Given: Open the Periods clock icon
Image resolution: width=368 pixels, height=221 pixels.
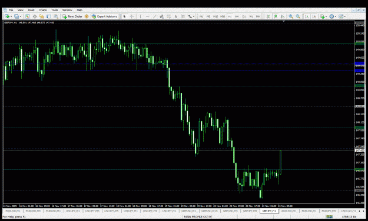Looking at the screenshot, I should tap(331, 16).
